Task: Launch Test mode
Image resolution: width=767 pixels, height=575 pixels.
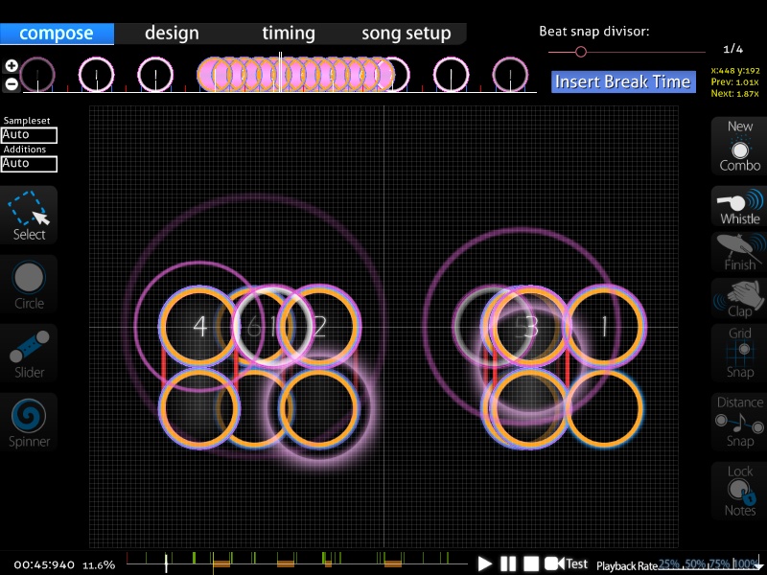Action: tap(566, 563)
